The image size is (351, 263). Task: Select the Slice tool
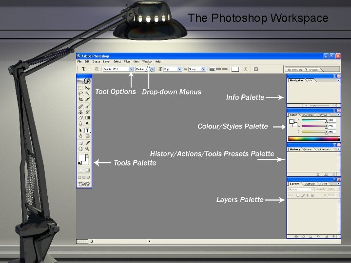point(87,99)
